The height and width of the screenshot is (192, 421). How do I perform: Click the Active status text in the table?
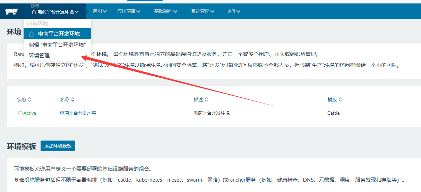point(30,113)
